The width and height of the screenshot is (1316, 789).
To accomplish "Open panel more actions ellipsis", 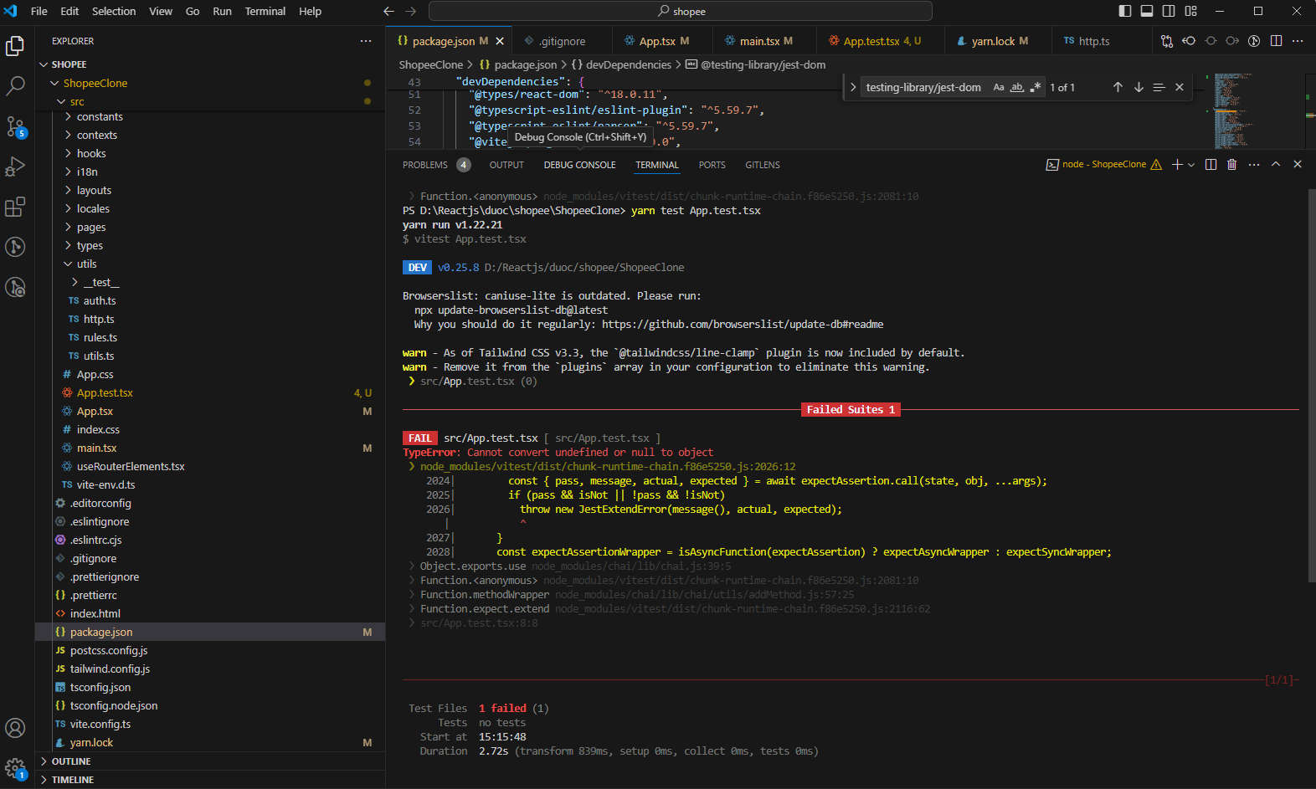I will [1253, 164].
